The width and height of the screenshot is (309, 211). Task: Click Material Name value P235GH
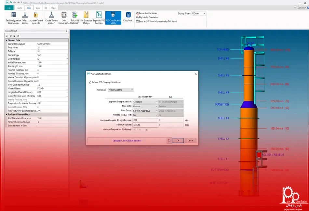click(x=41, y=89)
